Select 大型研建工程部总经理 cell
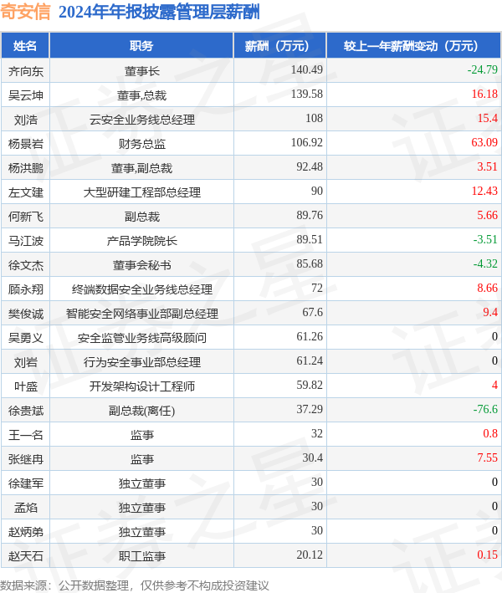This screenshot has width=502, height=593. (x=142, y=192)
